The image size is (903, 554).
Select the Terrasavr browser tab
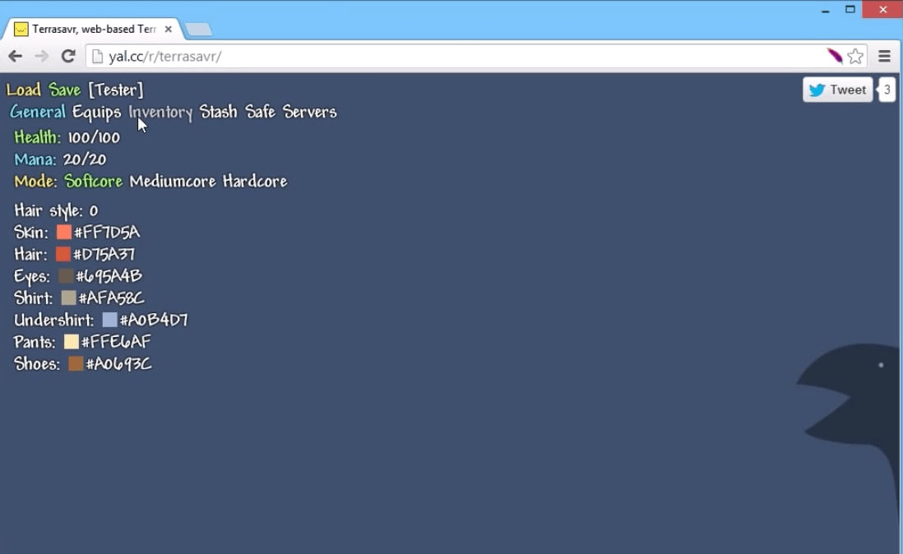point(94,29)
